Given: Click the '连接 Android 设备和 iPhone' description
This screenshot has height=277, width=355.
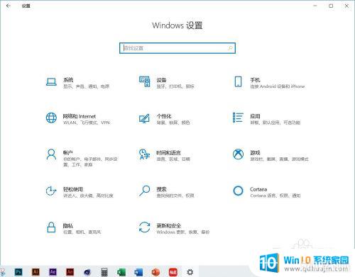Looking at the screenshot, I should click(278, 86).
